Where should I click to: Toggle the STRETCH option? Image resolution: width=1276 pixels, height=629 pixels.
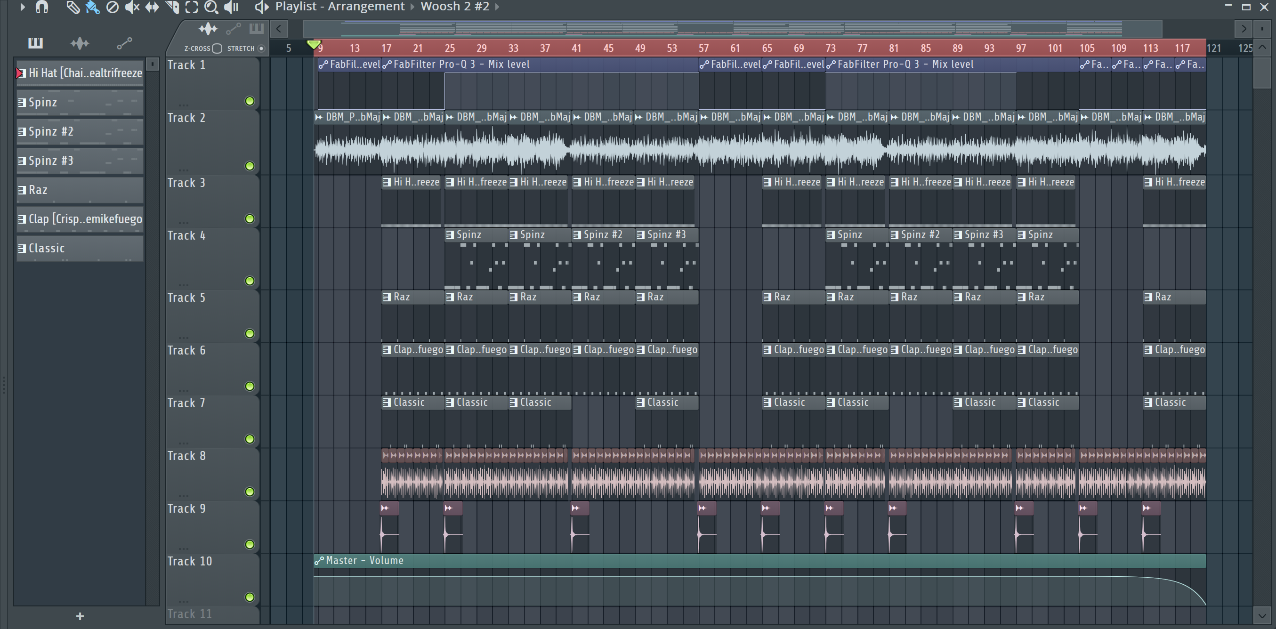(x=261, y=48)
